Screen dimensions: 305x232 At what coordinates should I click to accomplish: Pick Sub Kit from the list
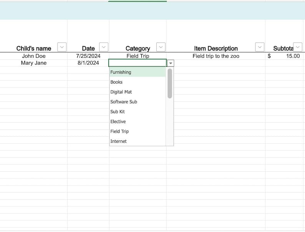(138, 112)
